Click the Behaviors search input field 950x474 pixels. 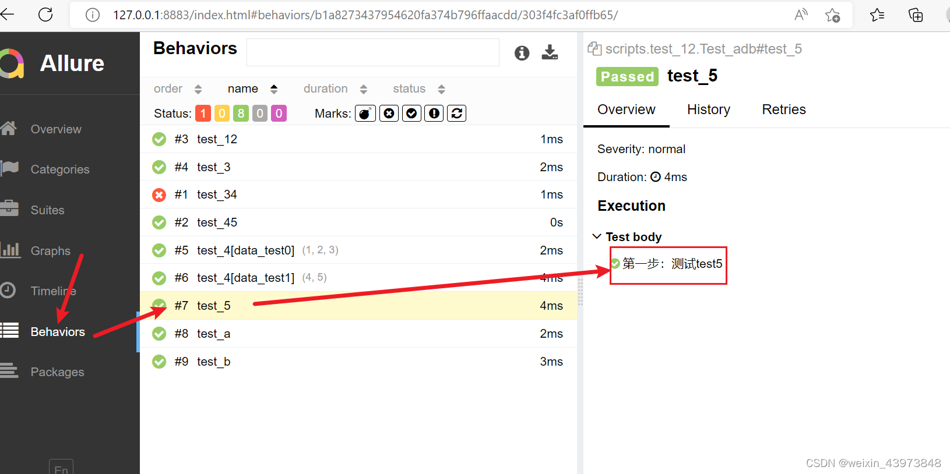point(373,52)
